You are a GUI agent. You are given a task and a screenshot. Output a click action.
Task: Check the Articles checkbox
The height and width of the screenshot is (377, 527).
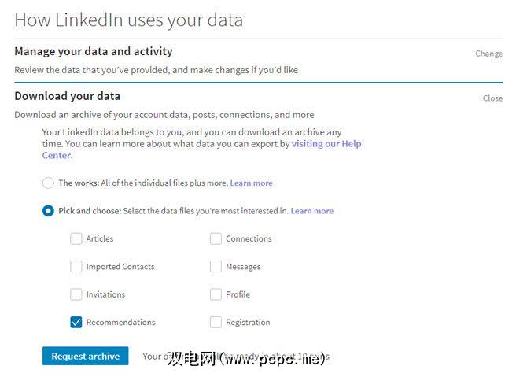76,238
